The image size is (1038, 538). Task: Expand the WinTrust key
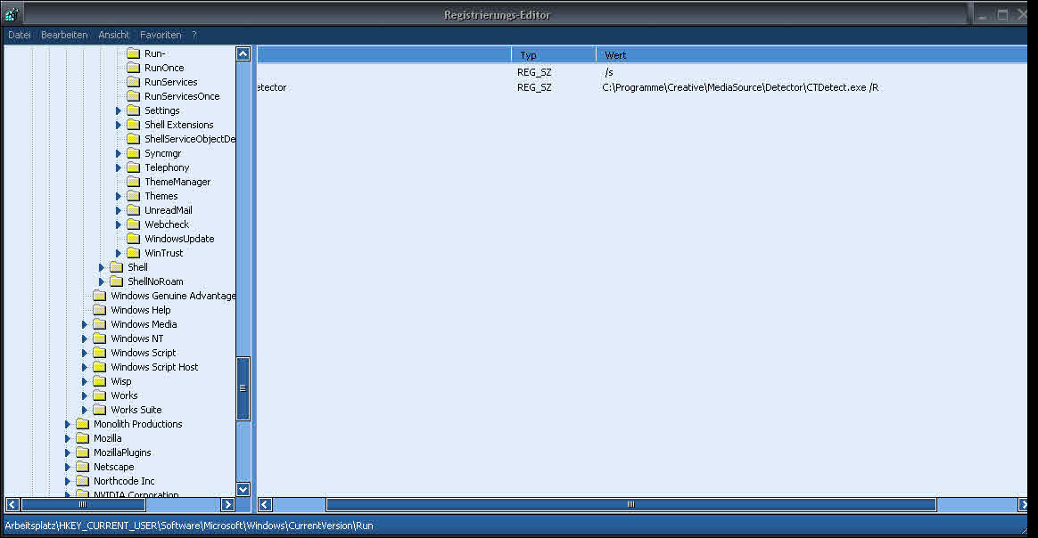tap(119, 253)
